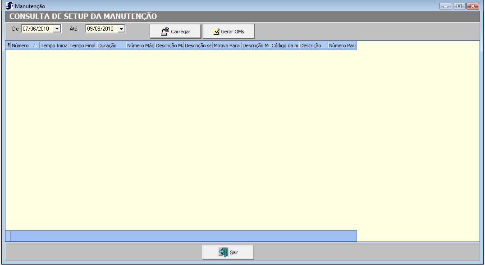Screen dimensions: 485x265
Task: Click the Número Máquina column header
Action: [140, 46]
